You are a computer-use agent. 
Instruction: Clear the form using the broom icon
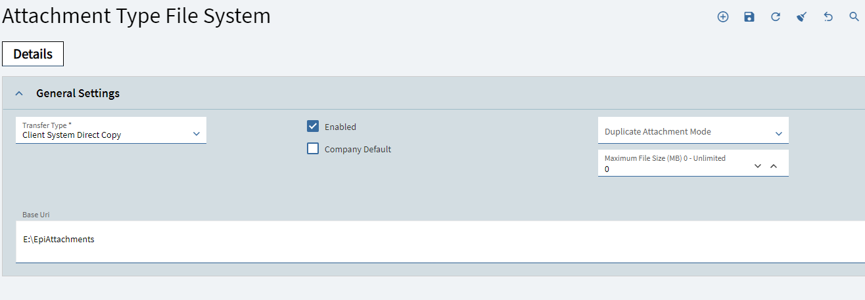point(802,17)
